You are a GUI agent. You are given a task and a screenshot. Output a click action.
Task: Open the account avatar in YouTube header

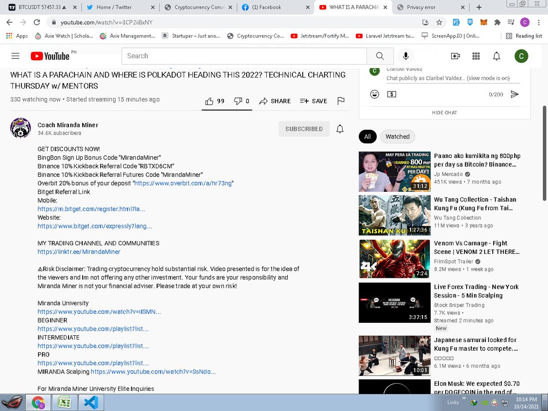pos(521,56)
